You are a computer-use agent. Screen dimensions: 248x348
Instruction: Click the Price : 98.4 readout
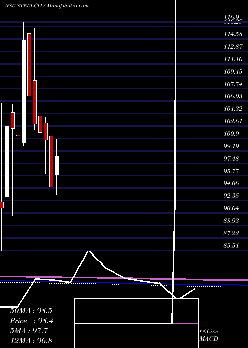tap(31, 321)
